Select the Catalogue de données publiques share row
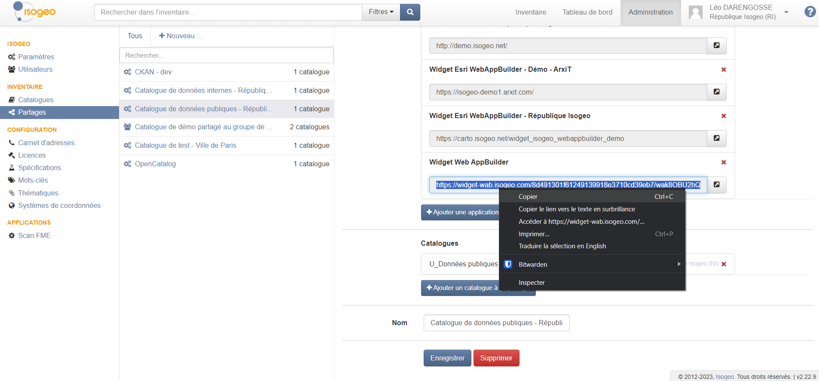The width and height of the screenshot is (819, 381). (226, 109)
